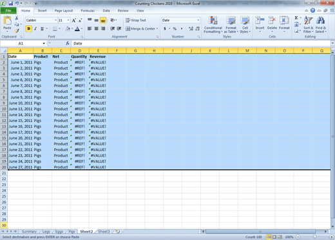This screenshot has height=240, width=335.
Task: Toggle Bottom Align
Action: (103, 20)
